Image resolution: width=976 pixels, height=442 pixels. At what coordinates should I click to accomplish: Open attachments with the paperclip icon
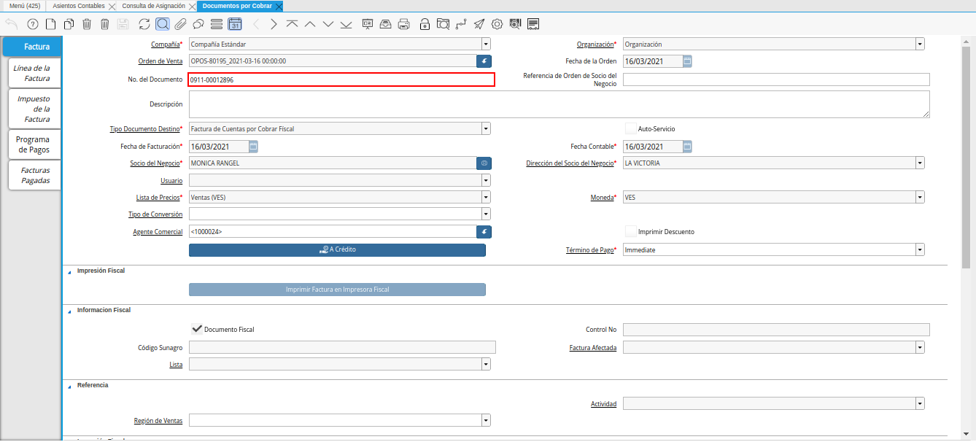point(180,24)
